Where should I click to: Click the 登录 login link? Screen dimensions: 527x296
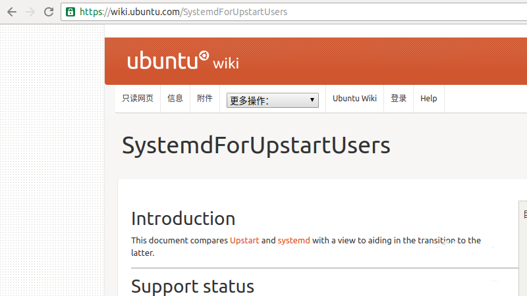tap(399, 99)
